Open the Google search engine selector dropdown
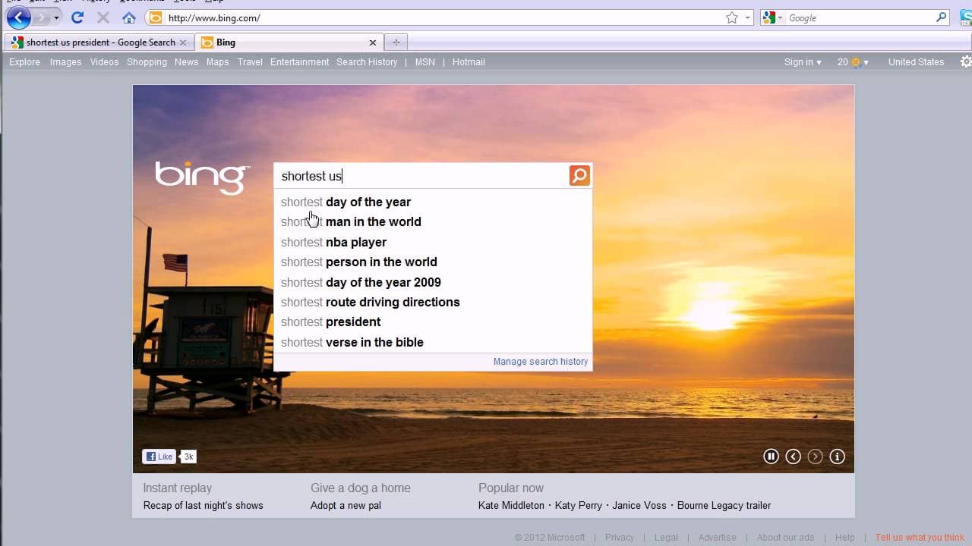The image size is (972, 546). pyautogui.click(x=773, y=17)
